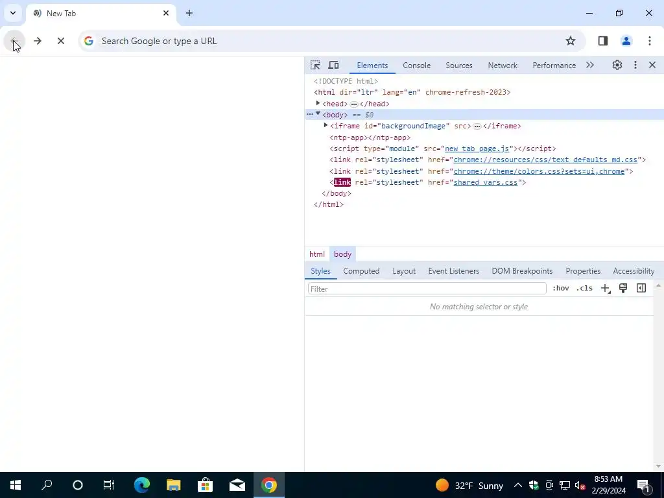The width and height of the screenshot is (664, 498).
Task: Close the New Tab tab
Action: coord(166,14)
